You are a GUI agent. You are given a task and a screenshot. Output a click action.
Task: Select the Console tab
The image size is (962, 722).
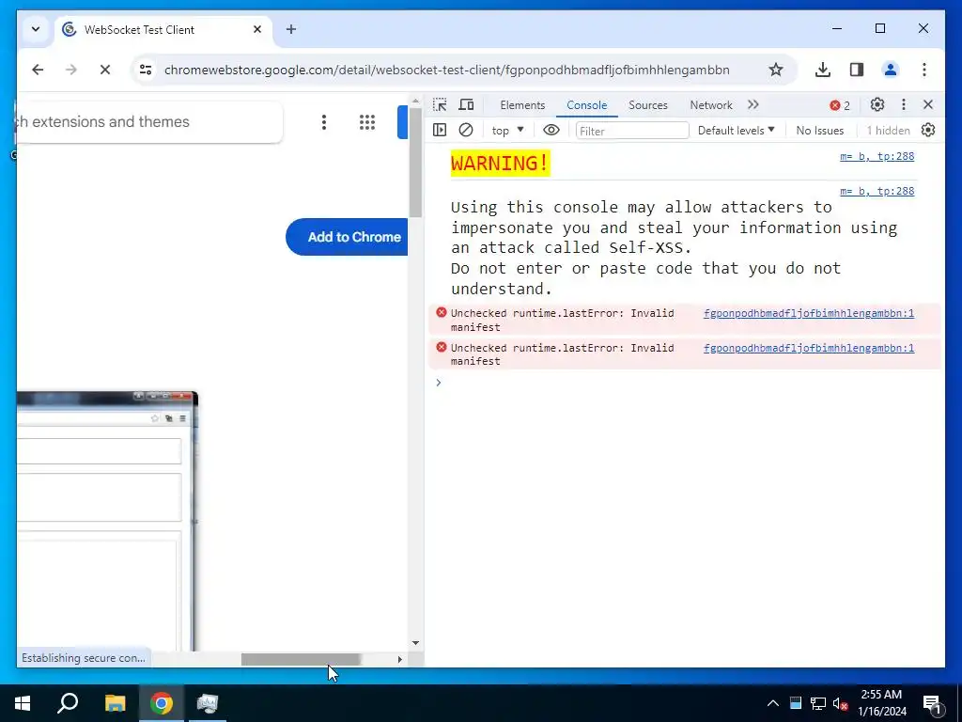(586, 105)
